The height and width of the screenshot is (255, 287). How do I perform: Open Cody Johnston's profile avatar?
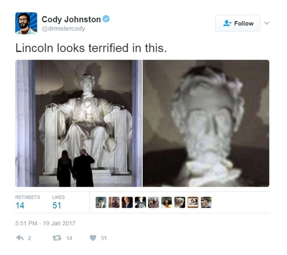click(26, 23)
